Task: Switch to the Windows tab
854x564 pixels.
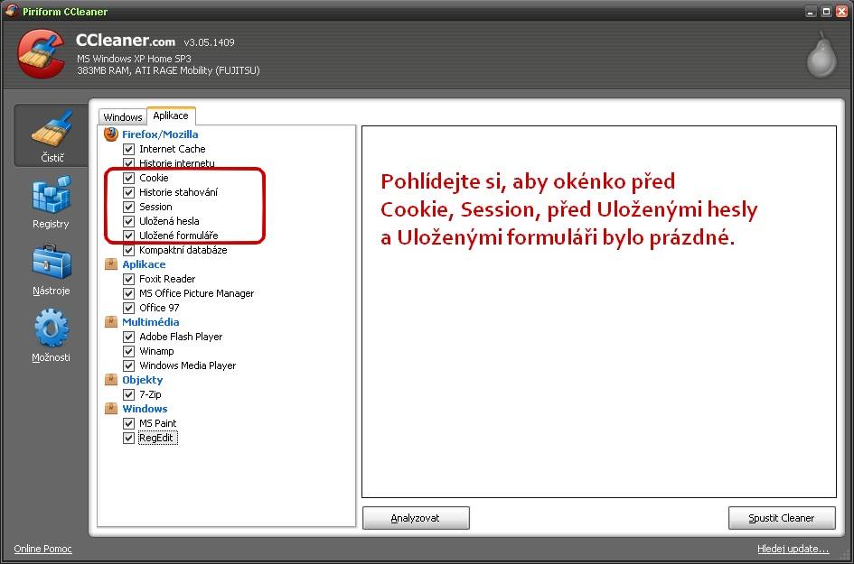Action: point(123,117)
